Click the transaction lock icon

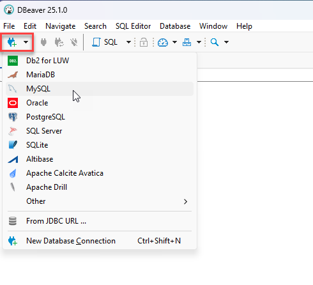pos(144,42)
